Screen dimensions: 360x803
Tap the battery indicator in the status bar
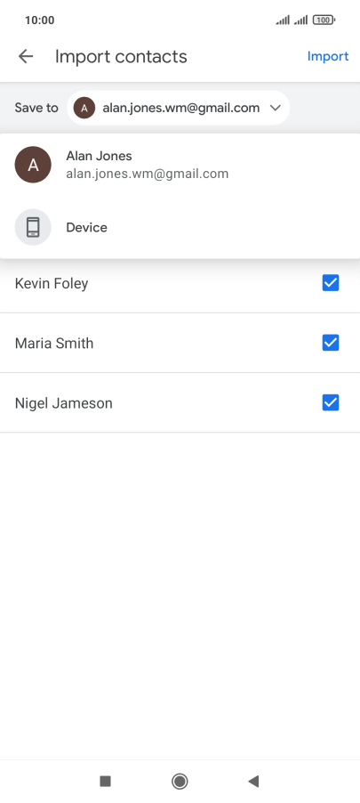click(324, 20)
